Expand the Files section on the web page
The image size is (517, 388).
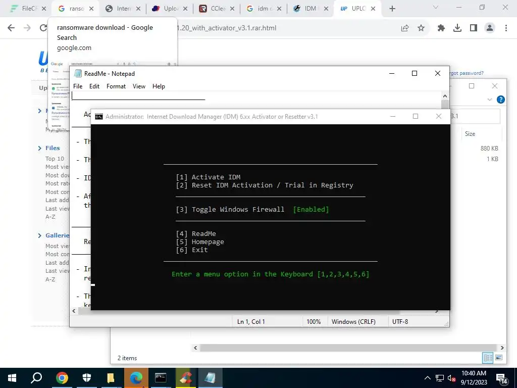[40, 148]
